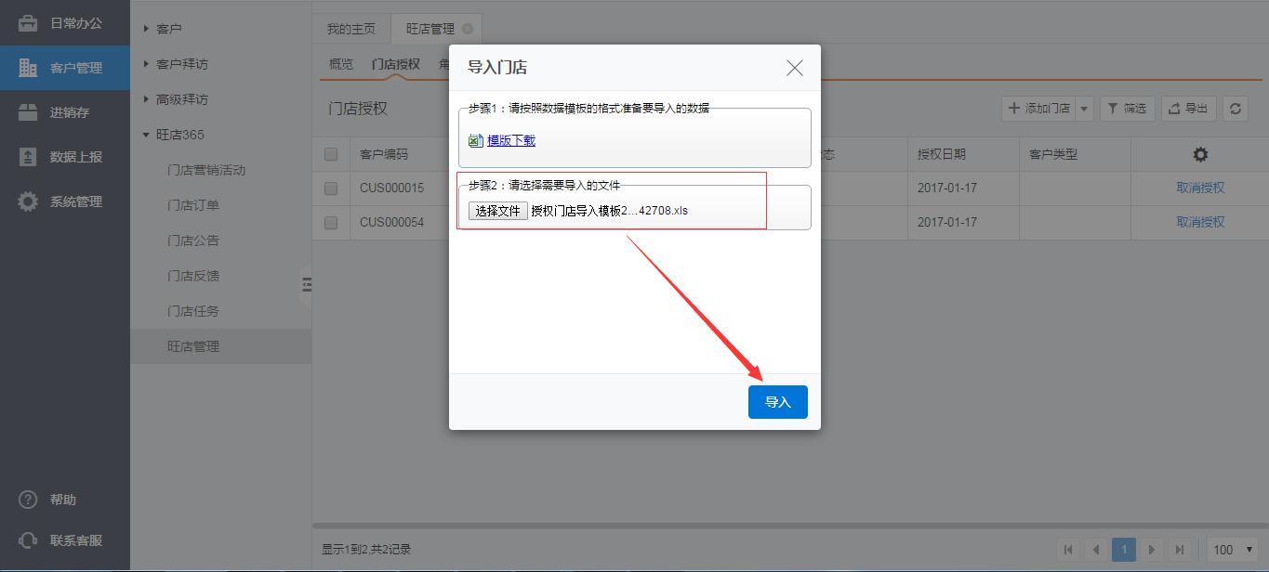Click the 添加门店 plus button
The height and width of the screenshot is (572, 1269).
click(x=1038, y=109)
